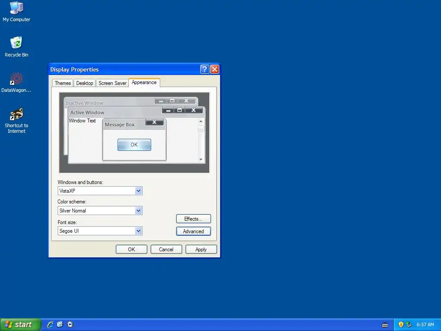Click the network connection tray icon
Viewport: 441px width, 331px height.
pos(409,325)
